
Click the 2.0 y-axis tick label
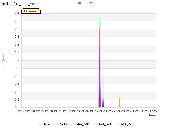[x=17, y=29]
